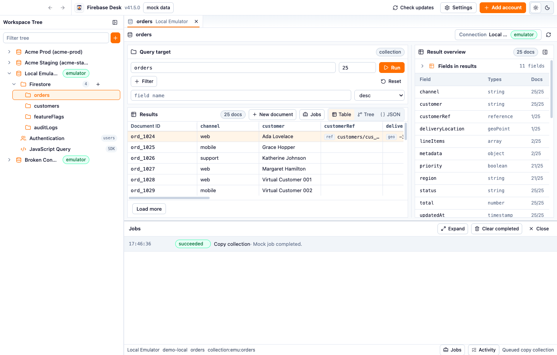557x355 pixels.
Task: Click Check updates button
Action: (x=413, y=8)
